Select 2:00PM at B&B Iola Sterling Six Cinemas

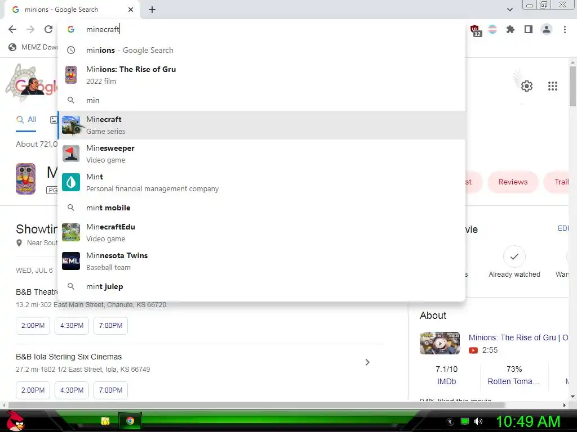point(33,390)
